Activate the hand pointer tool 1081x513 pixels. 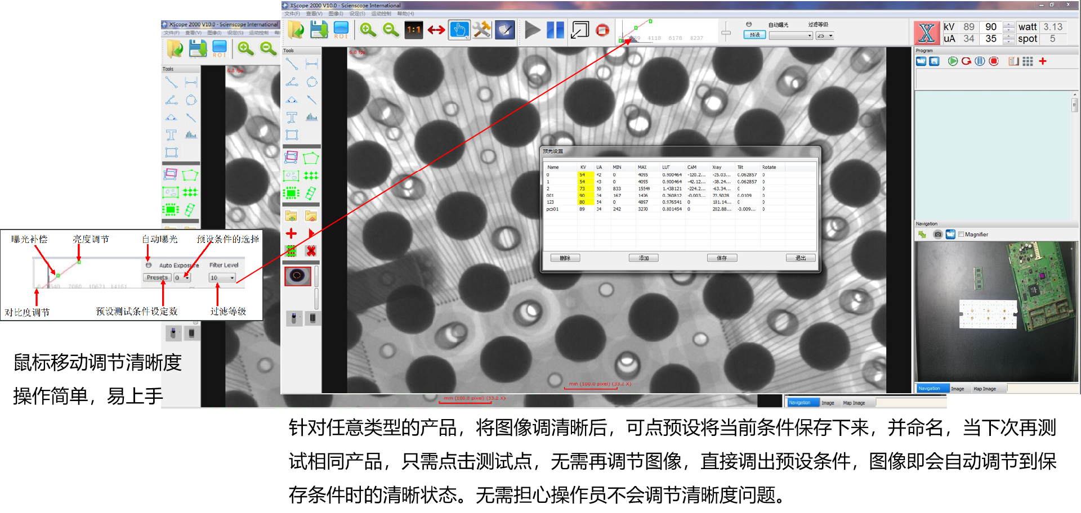click(459, 30)
